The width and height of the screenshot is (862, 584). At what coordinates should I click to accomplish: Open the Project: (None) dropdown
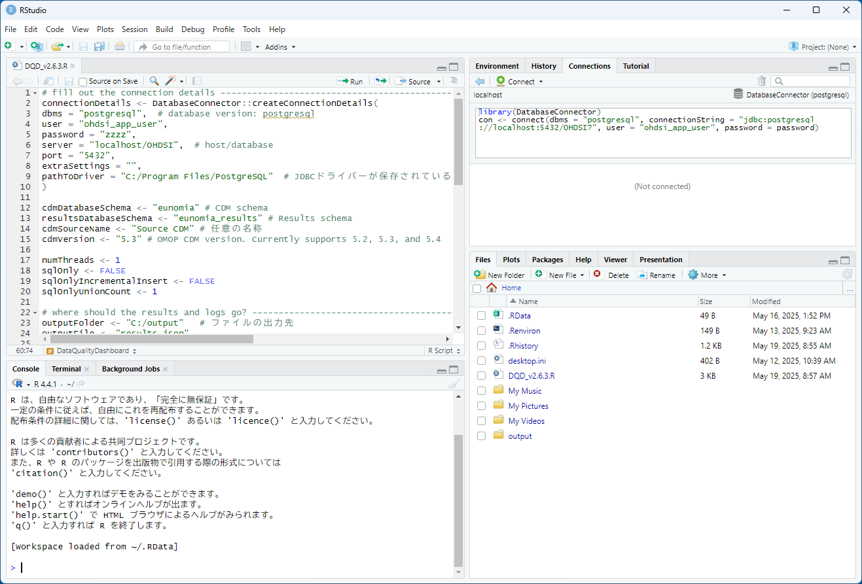tap(823, 47)
